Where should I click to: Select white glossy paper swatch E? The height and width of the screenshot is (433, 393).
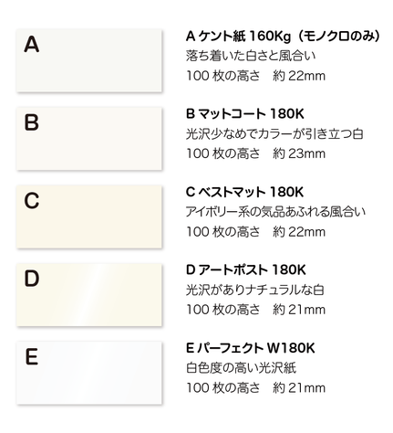coord(89,373)
